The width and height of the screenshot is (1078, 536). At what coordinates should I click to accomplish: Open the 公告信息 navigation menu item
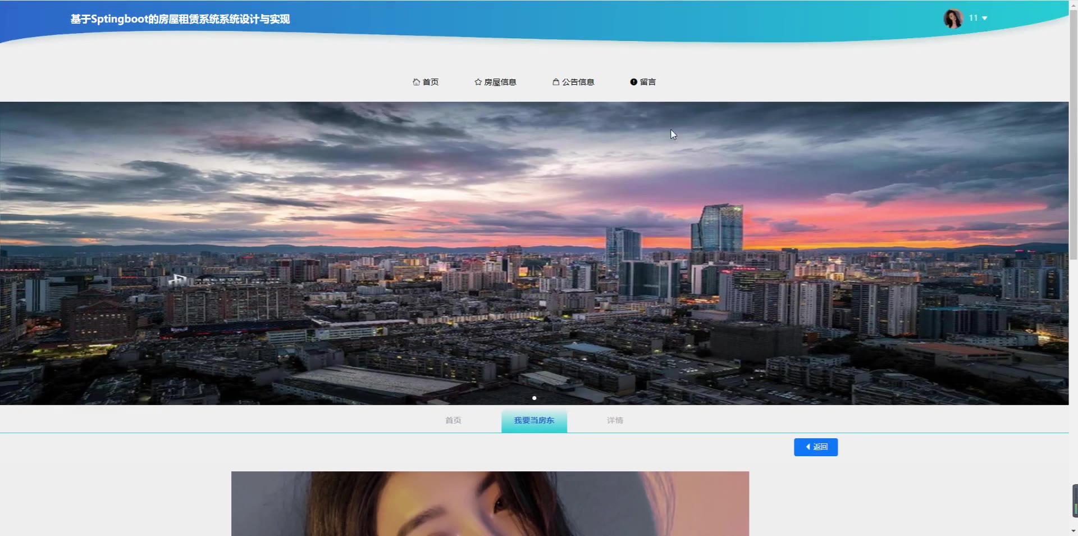tap(573, 82)
